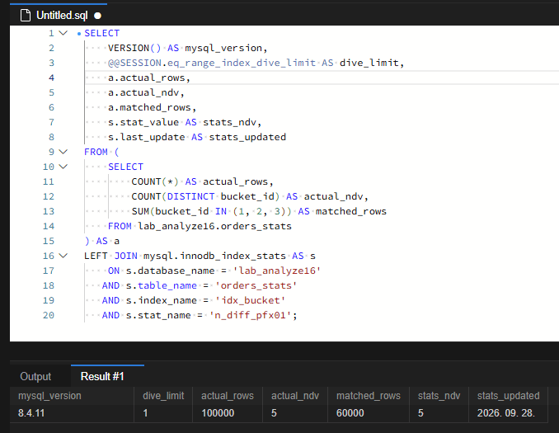The height and width of the screenshot is (433, 559).
Task: Click the SUM(bucket_id IN (1, 2, 3)) expression
Action: click(x=212, y=211)
